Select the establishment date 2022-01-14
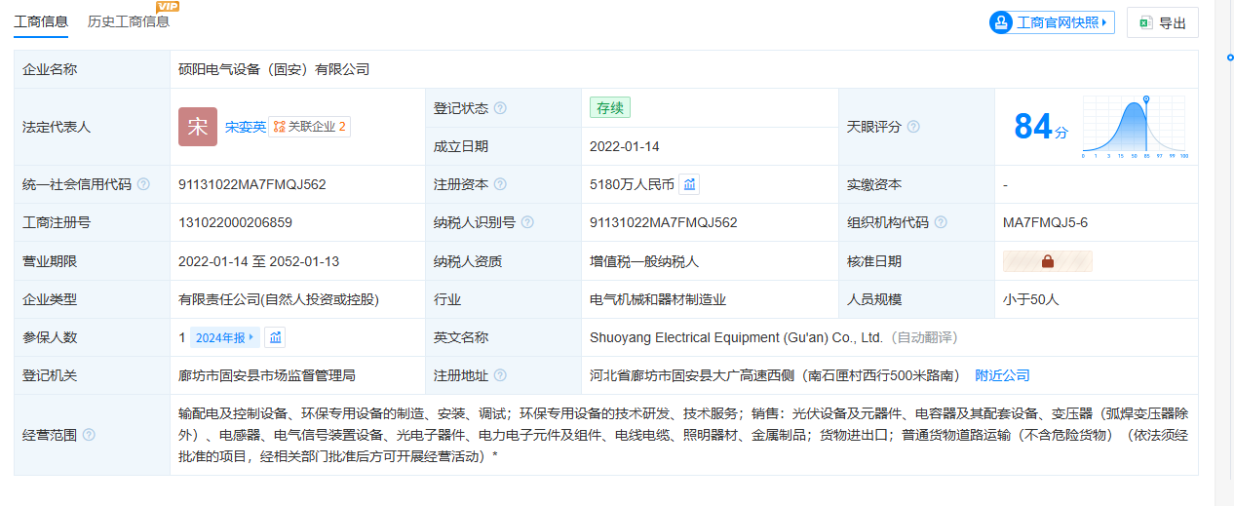Viewport: 1234px width, 506px height. (625, 146)
